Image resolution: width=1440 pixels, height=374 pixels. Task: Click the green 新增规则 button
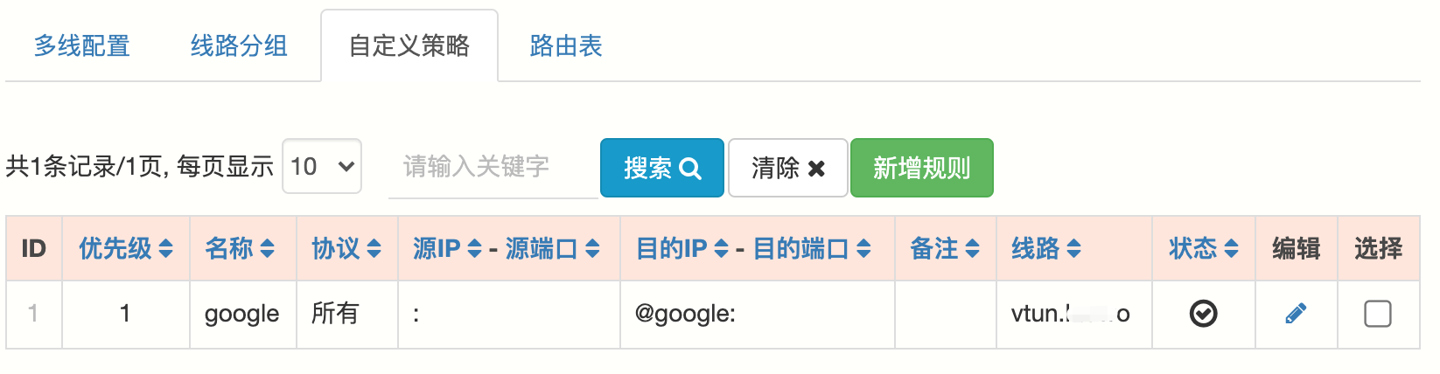point(921,168)
